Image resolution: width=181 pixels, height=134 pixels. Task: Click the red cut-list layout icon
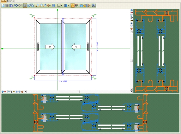click(x=89, y=5)
